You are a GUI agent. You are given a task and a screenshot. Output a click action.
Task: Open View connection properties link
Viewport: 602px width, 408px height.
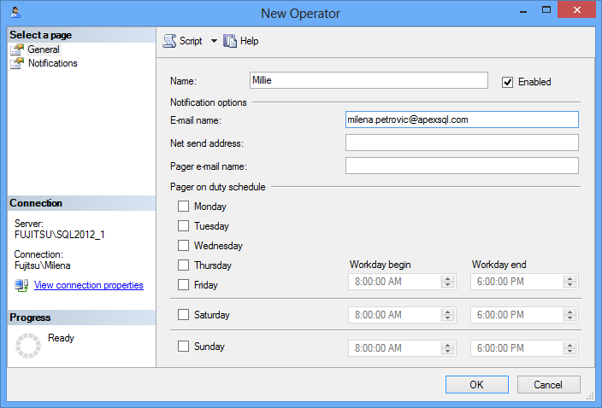(88, 285)
